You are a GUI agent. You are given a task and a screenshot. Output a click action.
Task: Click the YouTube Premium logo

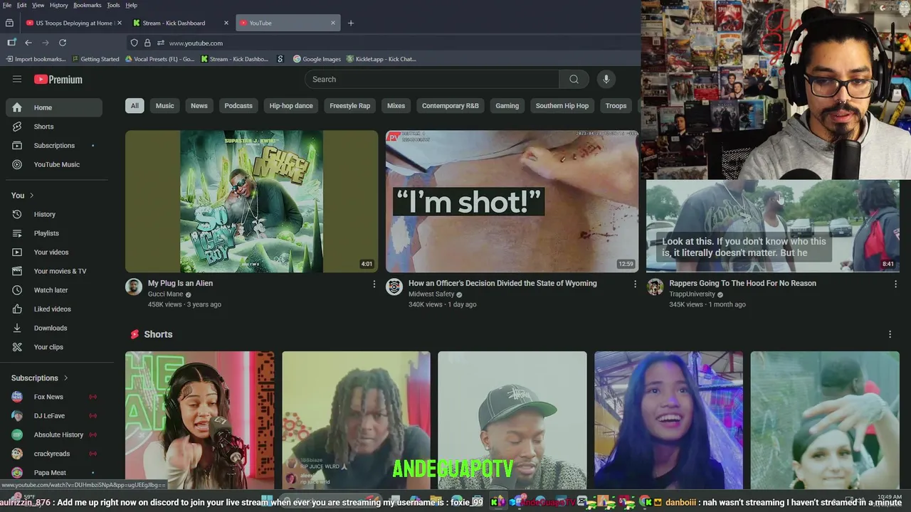coord(58,80)
